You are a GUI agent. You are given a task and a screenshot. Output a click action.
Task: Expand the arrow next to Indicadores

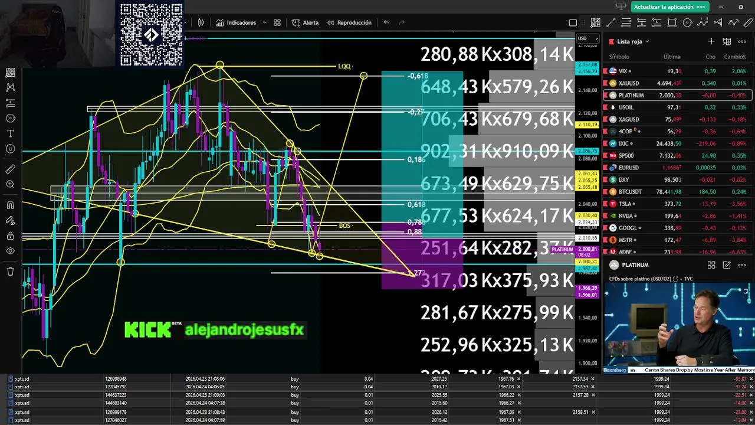click(264, 22)
